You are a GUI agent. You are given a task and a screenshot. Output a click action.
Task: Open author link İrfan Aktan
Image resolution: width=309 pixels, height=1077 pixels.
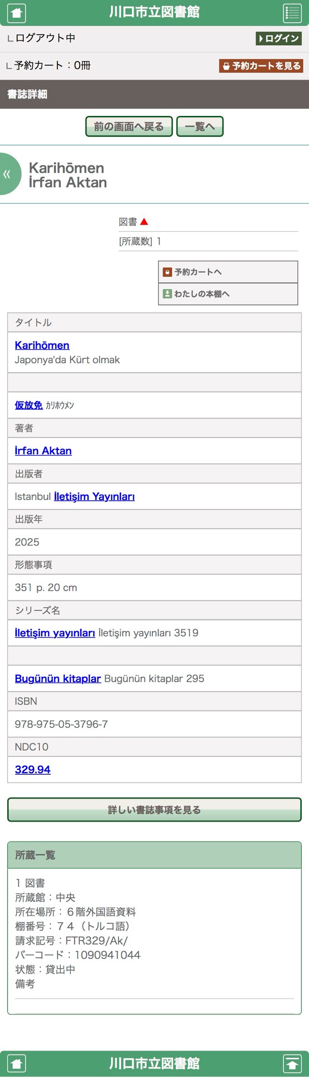[43, 451]
